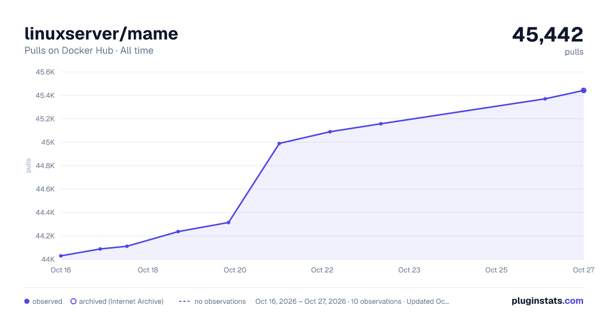Click the 'Oct 25' x-axis label

497,270
